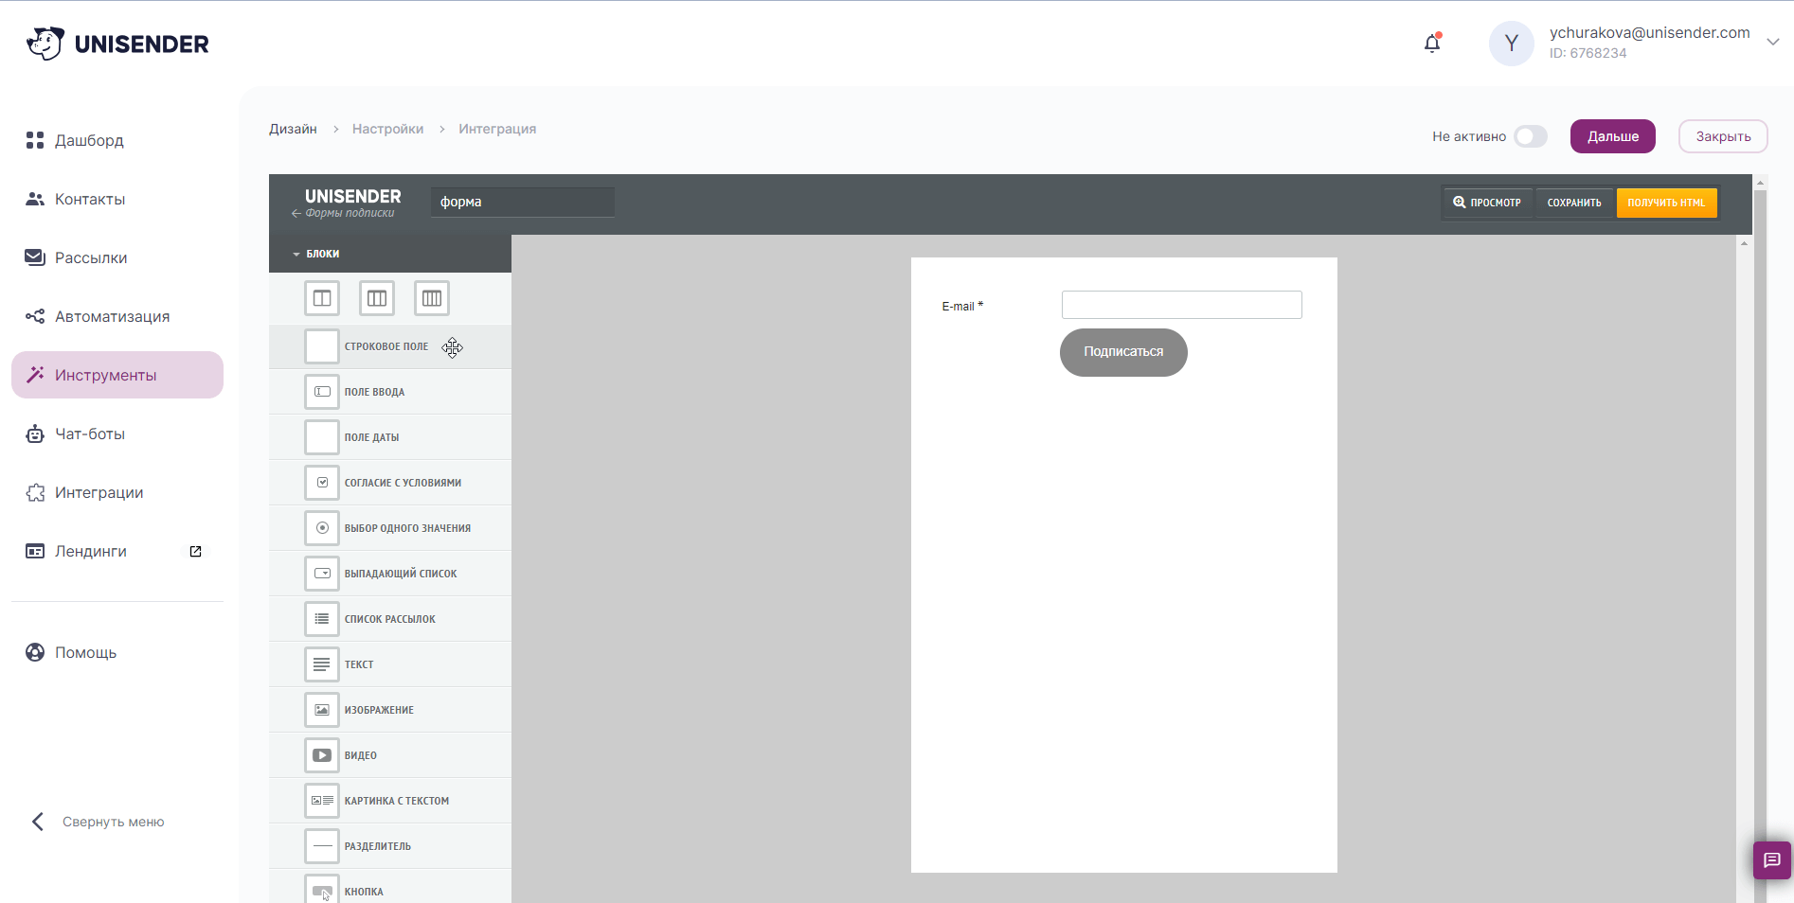Image resolution: width=1794 pixels, height=903 pixels.
Task: Select Выпадающий список block icon
Action: [322, 574]
